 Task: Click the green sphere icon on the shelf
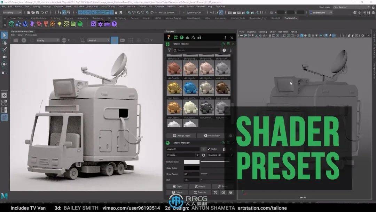(79, 24)
